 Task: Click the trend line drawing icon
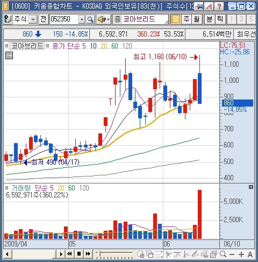tap(177, 254)
